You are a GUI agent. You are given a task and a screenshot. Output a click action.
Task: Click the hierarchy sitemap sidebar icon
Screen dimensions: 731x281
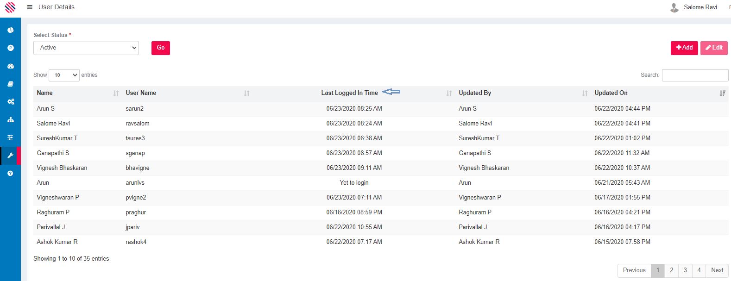(x=10, y=119)
